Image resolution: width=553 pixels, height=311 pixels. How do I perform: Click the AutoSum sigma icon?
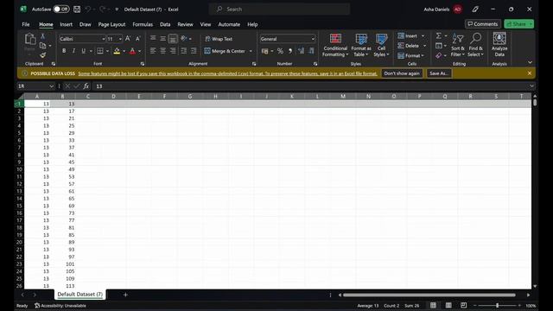pos(438,35)
